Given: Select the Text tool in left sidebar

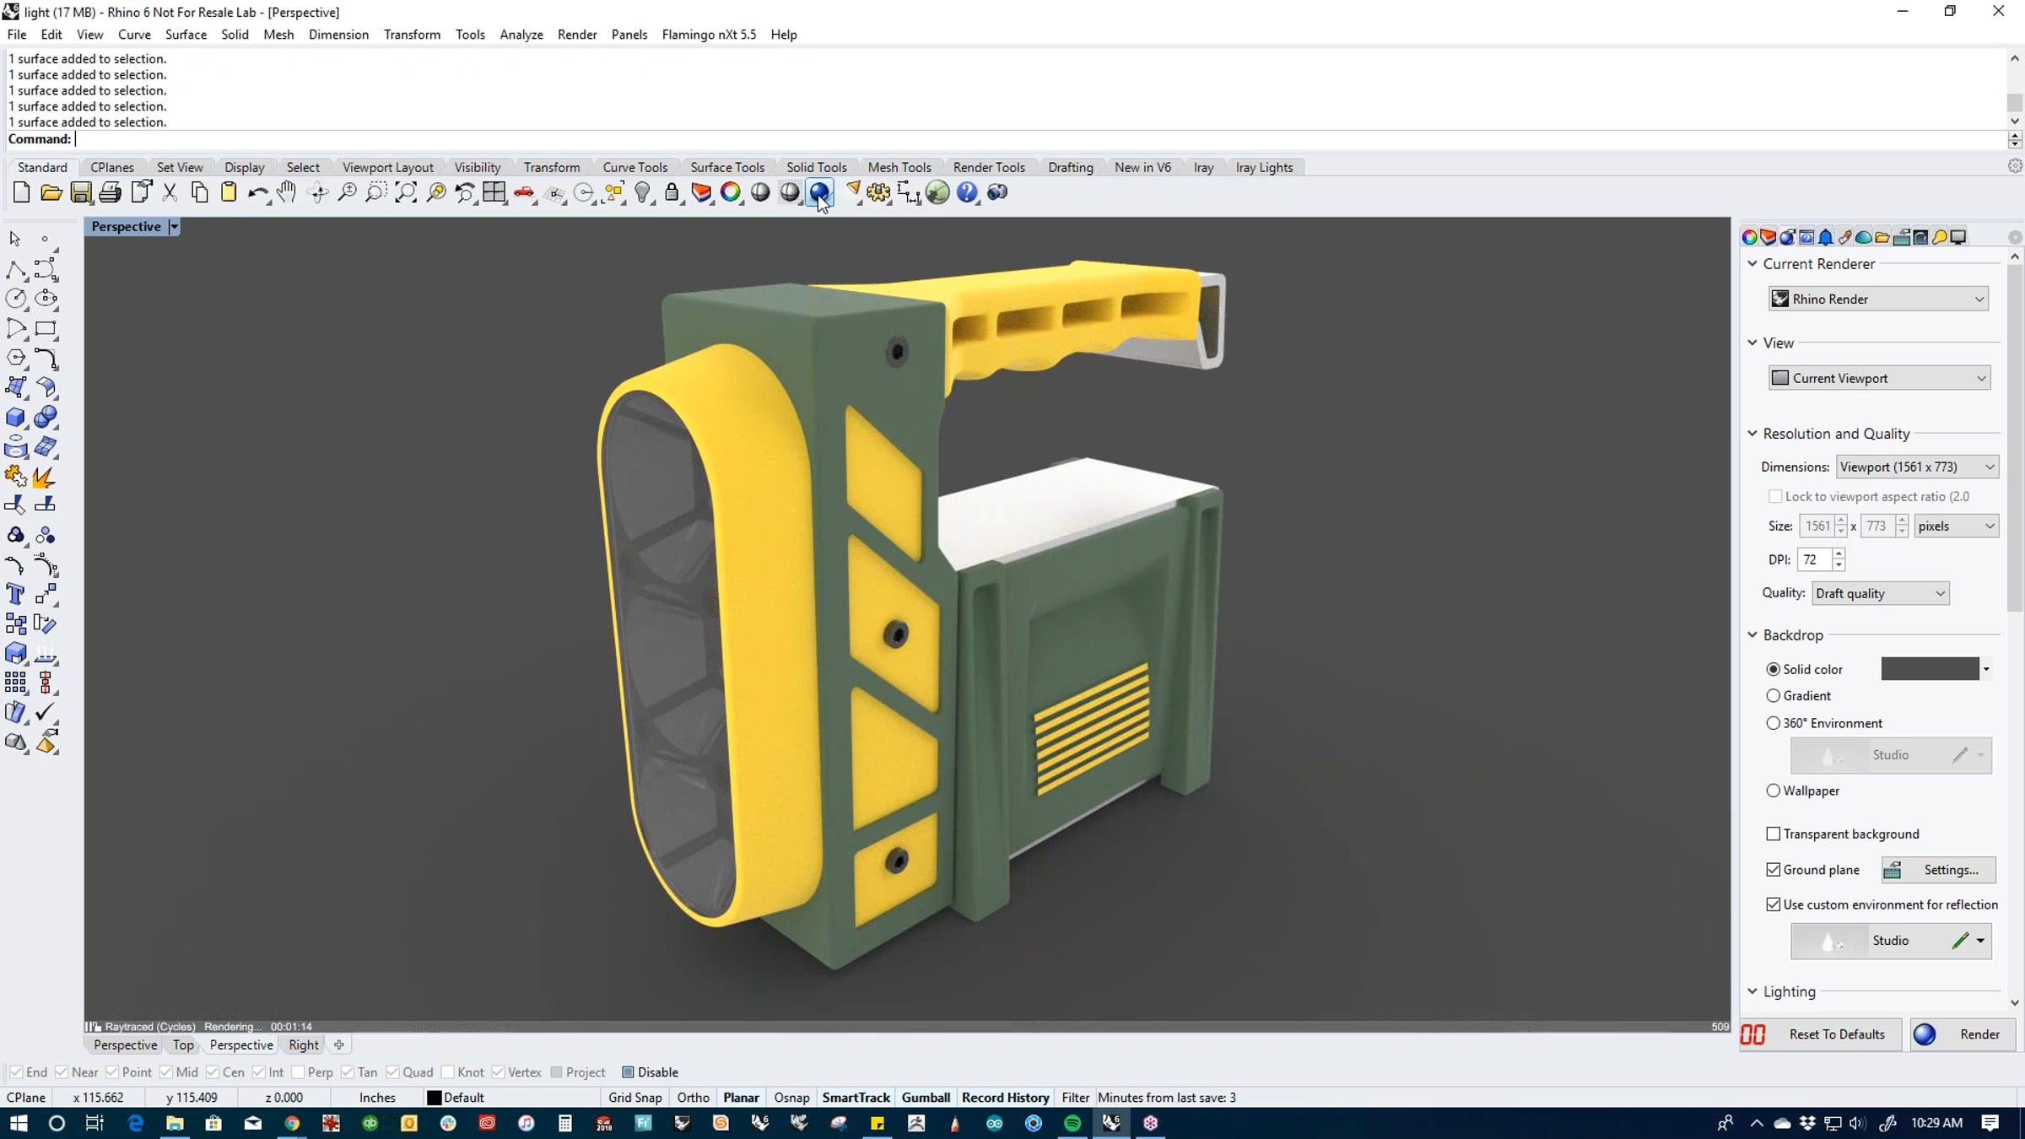Looking at the screenshot, I should tap(15, 594).
